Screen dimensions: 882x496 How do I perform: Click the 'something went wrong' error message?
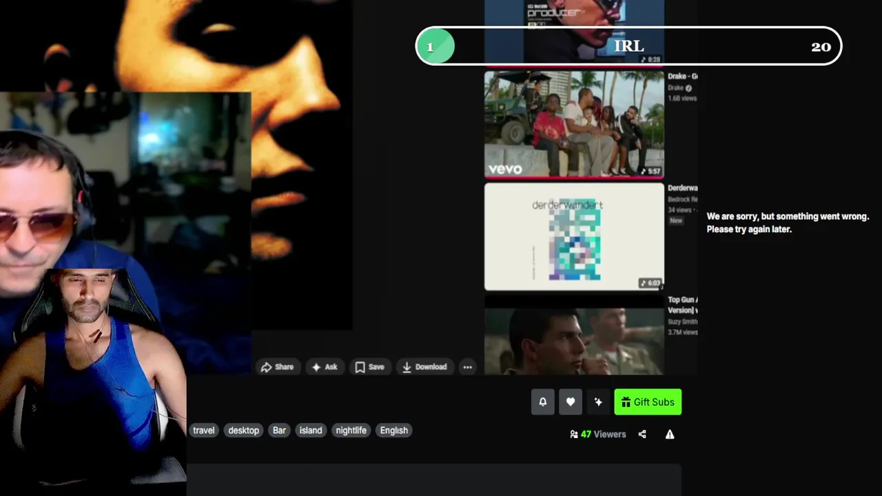pyautogui.click(x=788, y=223)
